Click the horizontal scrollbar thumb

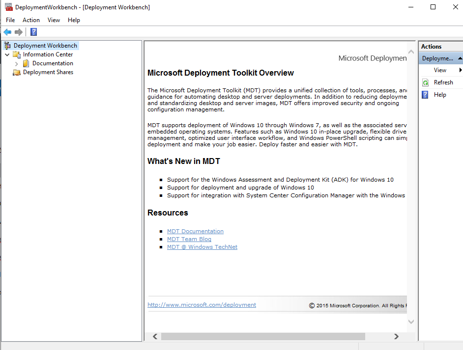[x=263, y=336]
